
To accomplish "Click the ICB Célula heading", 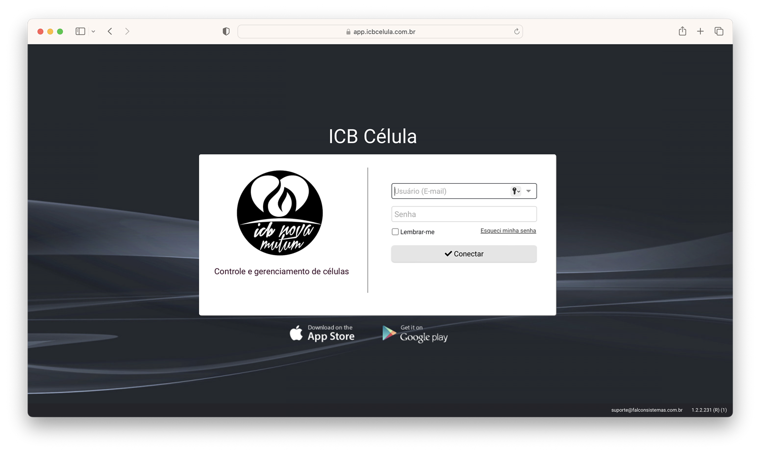I will click(x=372, y=136).
